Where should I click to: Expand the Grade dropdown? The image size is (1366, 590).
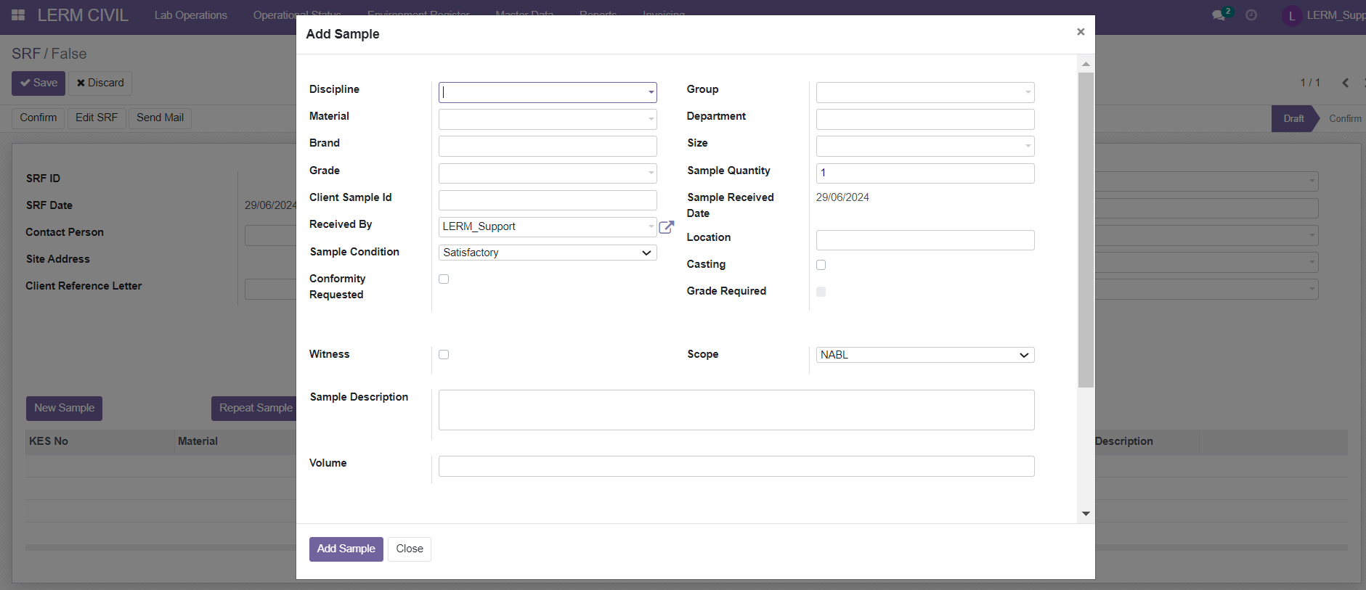point(651,173)
